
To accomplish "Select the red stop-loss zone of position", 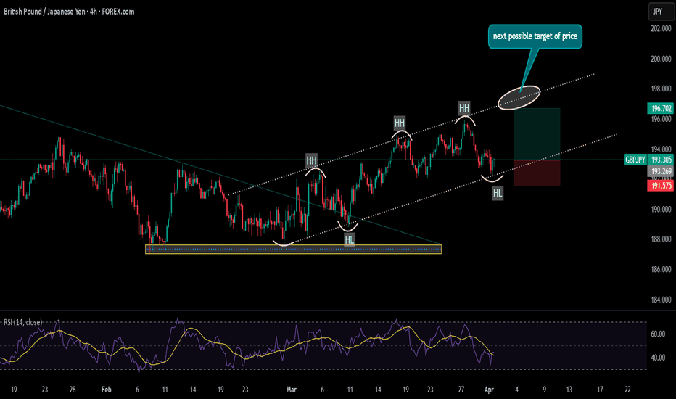I will (x=537, y=173).
